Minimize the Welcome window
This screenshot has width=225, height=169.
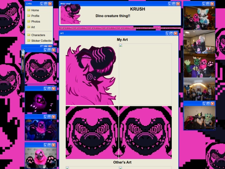point(170,4)
